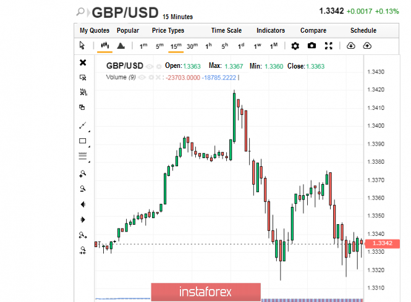
Task: Toggle Volume indicator visibility eye
Action: point(142,77)
